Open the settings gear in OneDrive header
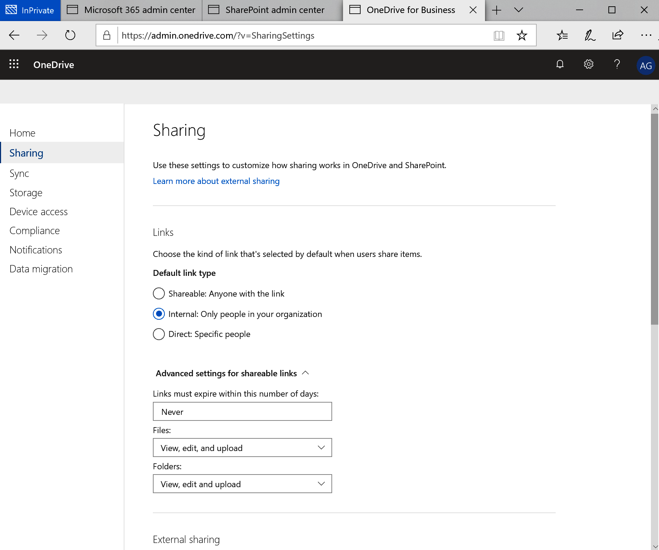 [588, 64]
